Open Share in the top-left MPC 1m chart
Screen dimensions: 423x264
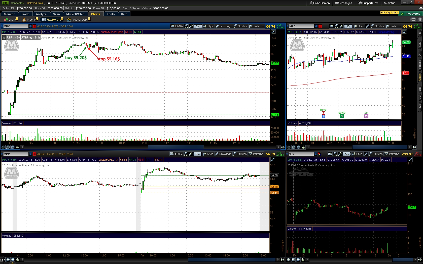177,26
